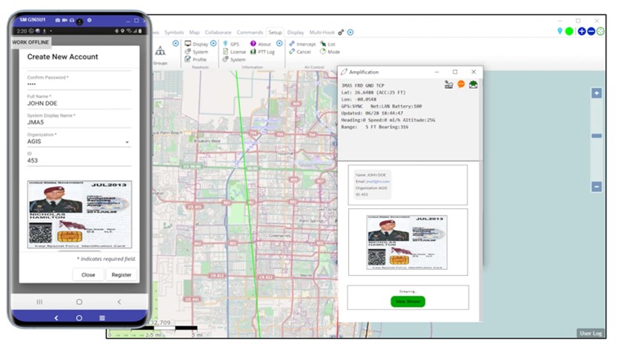Click the blue plus icon in title bar

point(582,31)
